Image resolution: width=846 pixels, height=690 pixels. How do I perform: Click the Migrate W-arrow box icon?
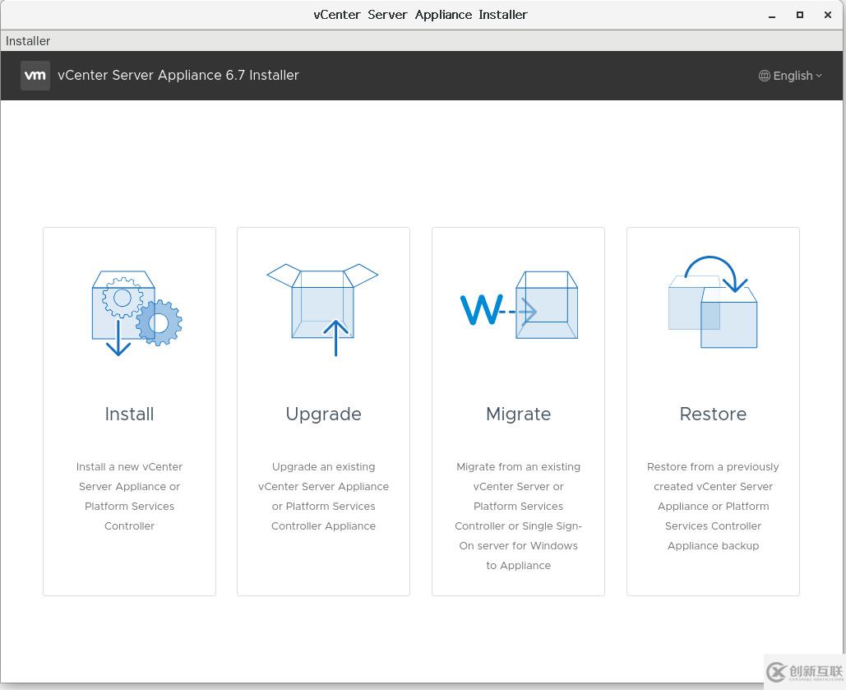[519, 305]
